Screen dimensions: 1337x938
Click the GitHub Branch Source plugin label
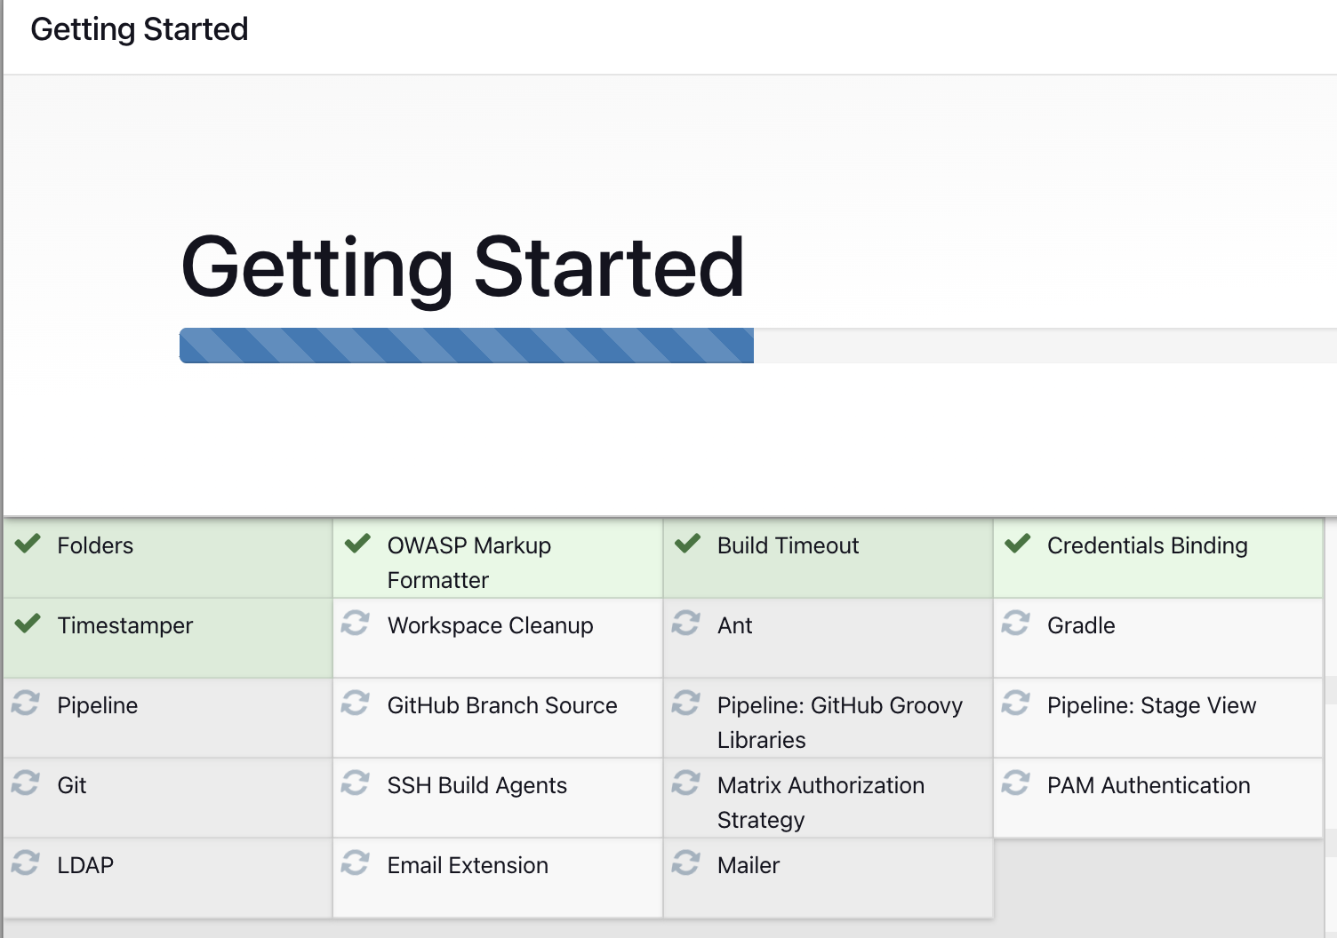pos(501,705)
